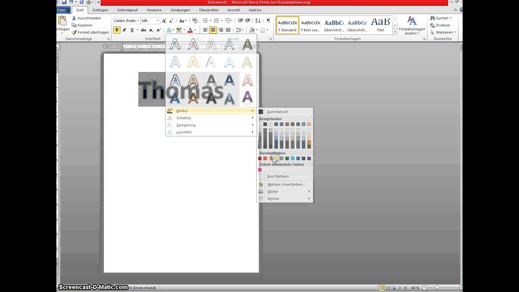Click the numbered list icon
This screenshot has width=519, height=292.
[217, 21]
